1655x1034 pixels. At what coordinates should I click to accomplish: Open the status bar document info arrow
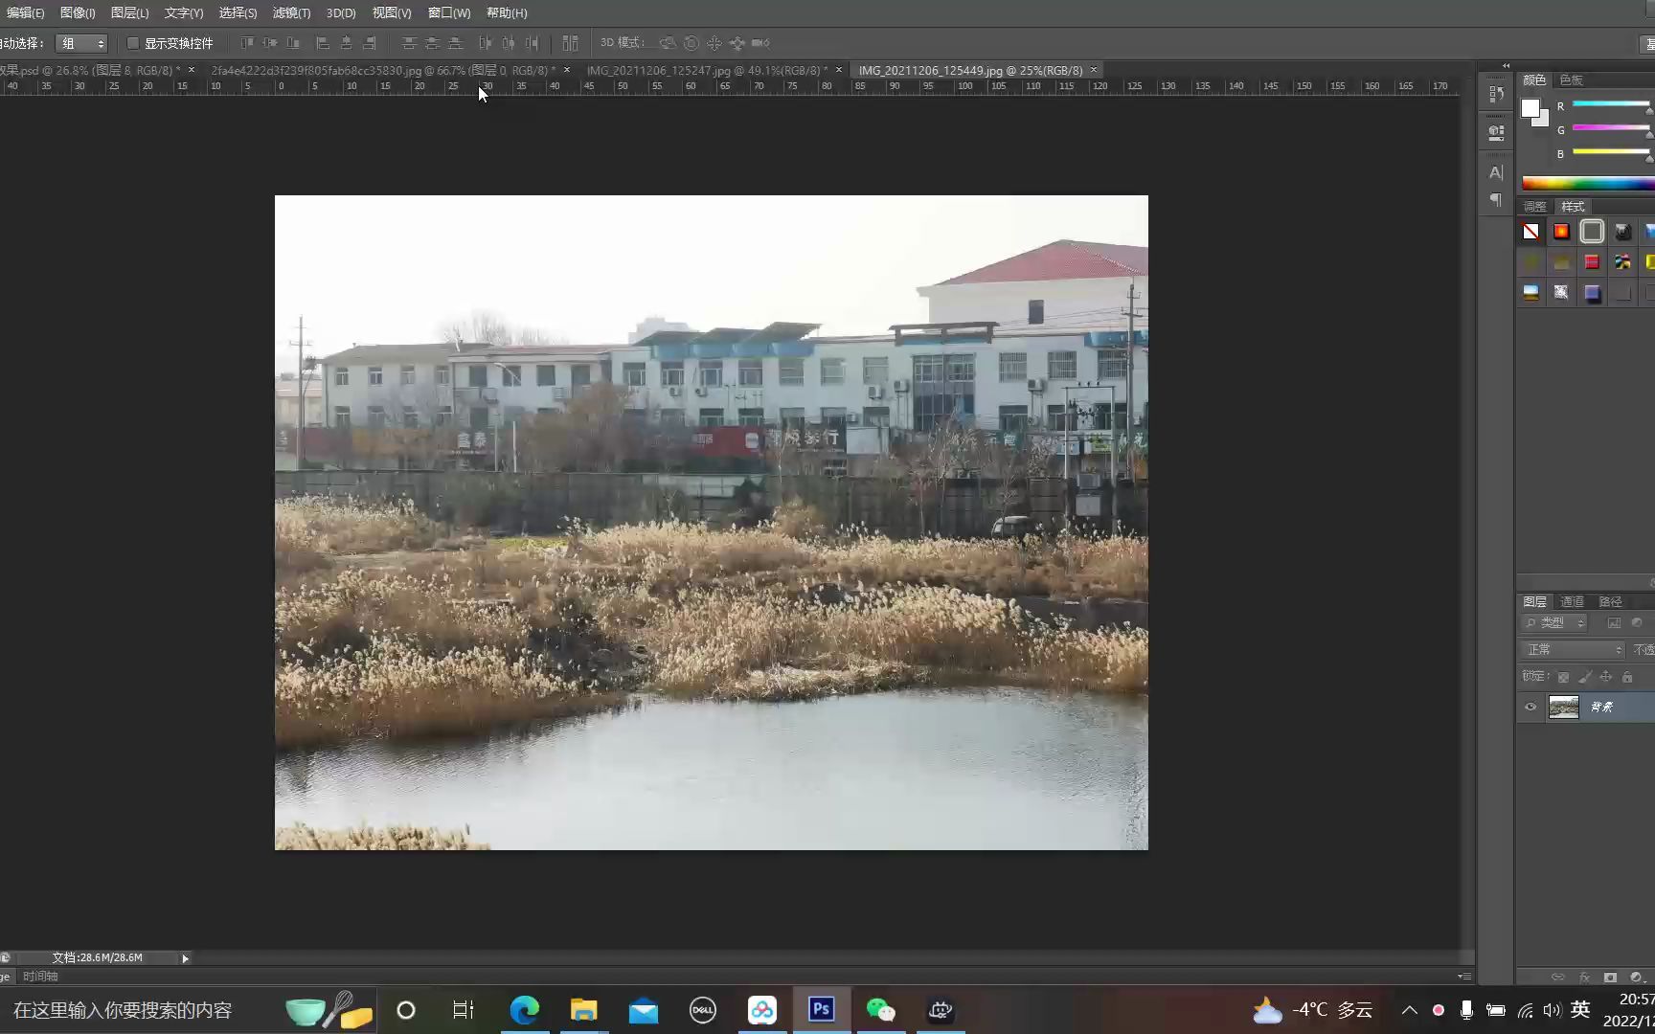[185, 958]
